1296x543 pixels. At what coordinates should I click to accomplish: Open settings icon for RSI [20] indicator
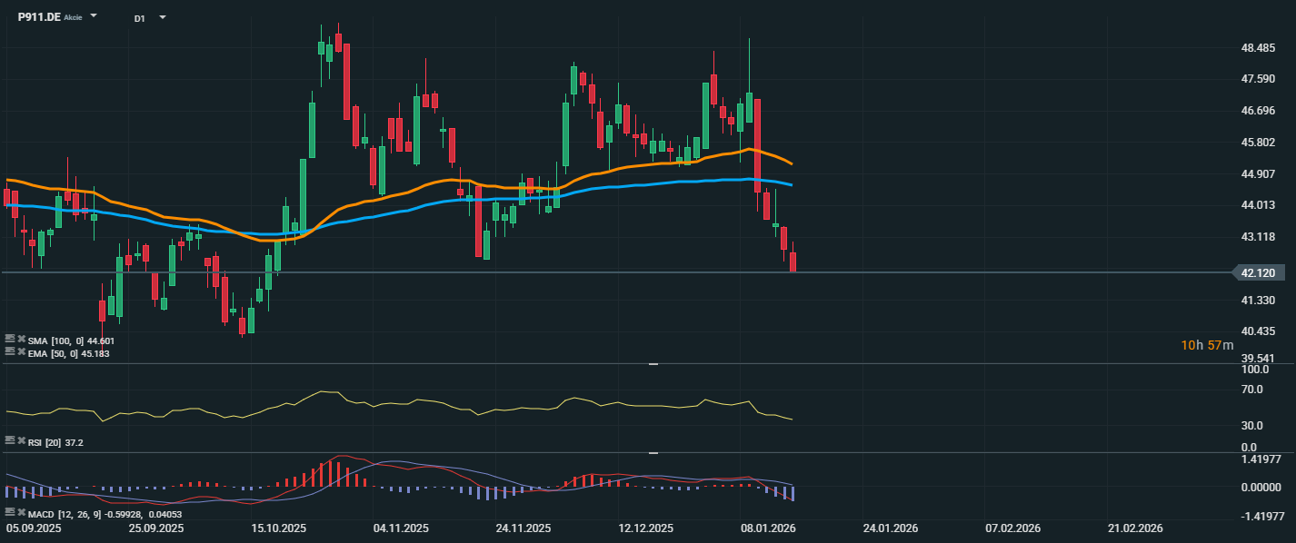(9, 440)
